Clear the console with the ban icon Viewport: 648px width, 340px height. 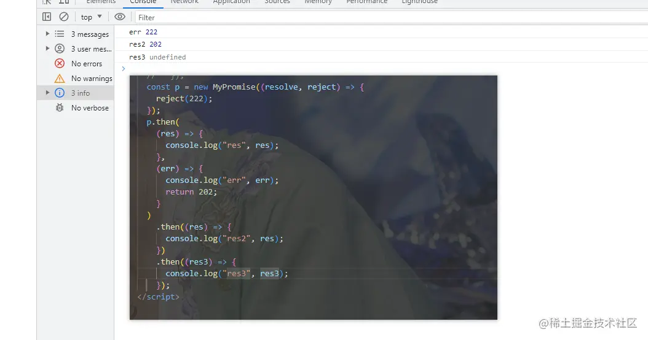click(x=64, y=17)
